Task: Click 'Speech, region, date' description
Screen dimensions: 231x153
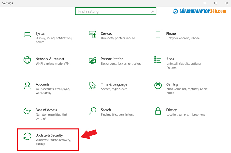Action: (x=114, y=89)
